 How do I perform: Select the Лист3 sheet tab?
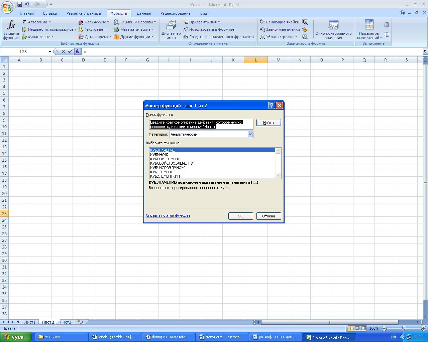click(66, 322)
